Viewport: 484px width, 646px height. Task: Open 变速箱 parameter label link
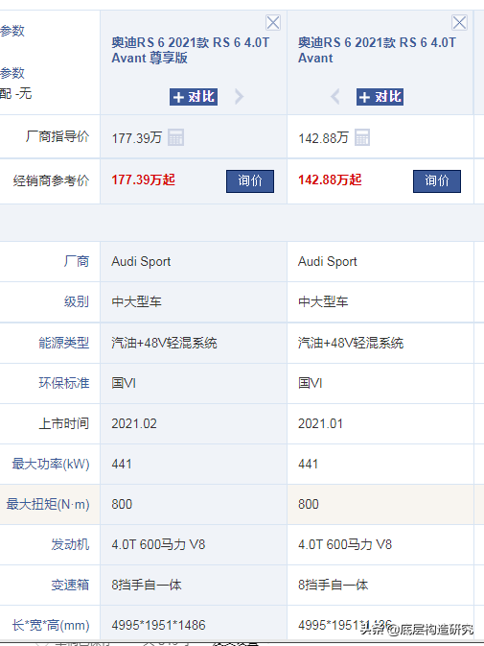pos(70,585)
